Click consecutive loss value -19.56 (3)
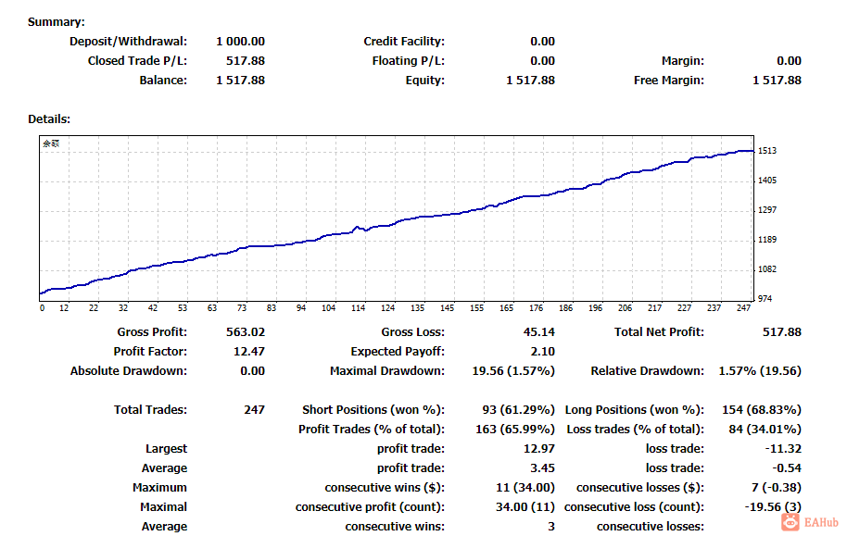Screen dimensions: 847x536 click(x=773, y=507)
